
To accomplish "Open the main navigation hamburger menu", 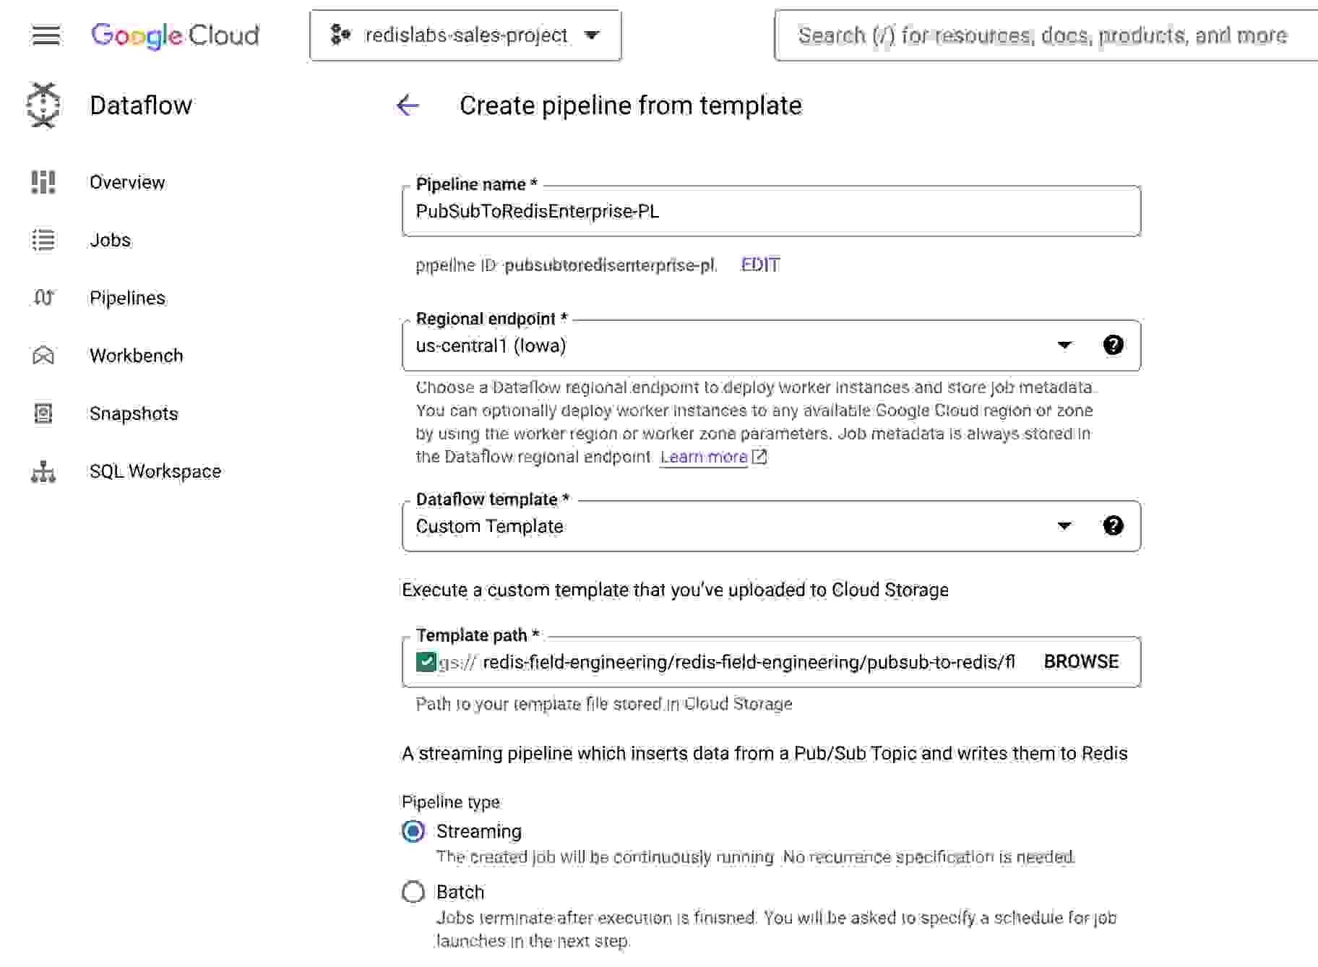I will coord(45,35).
